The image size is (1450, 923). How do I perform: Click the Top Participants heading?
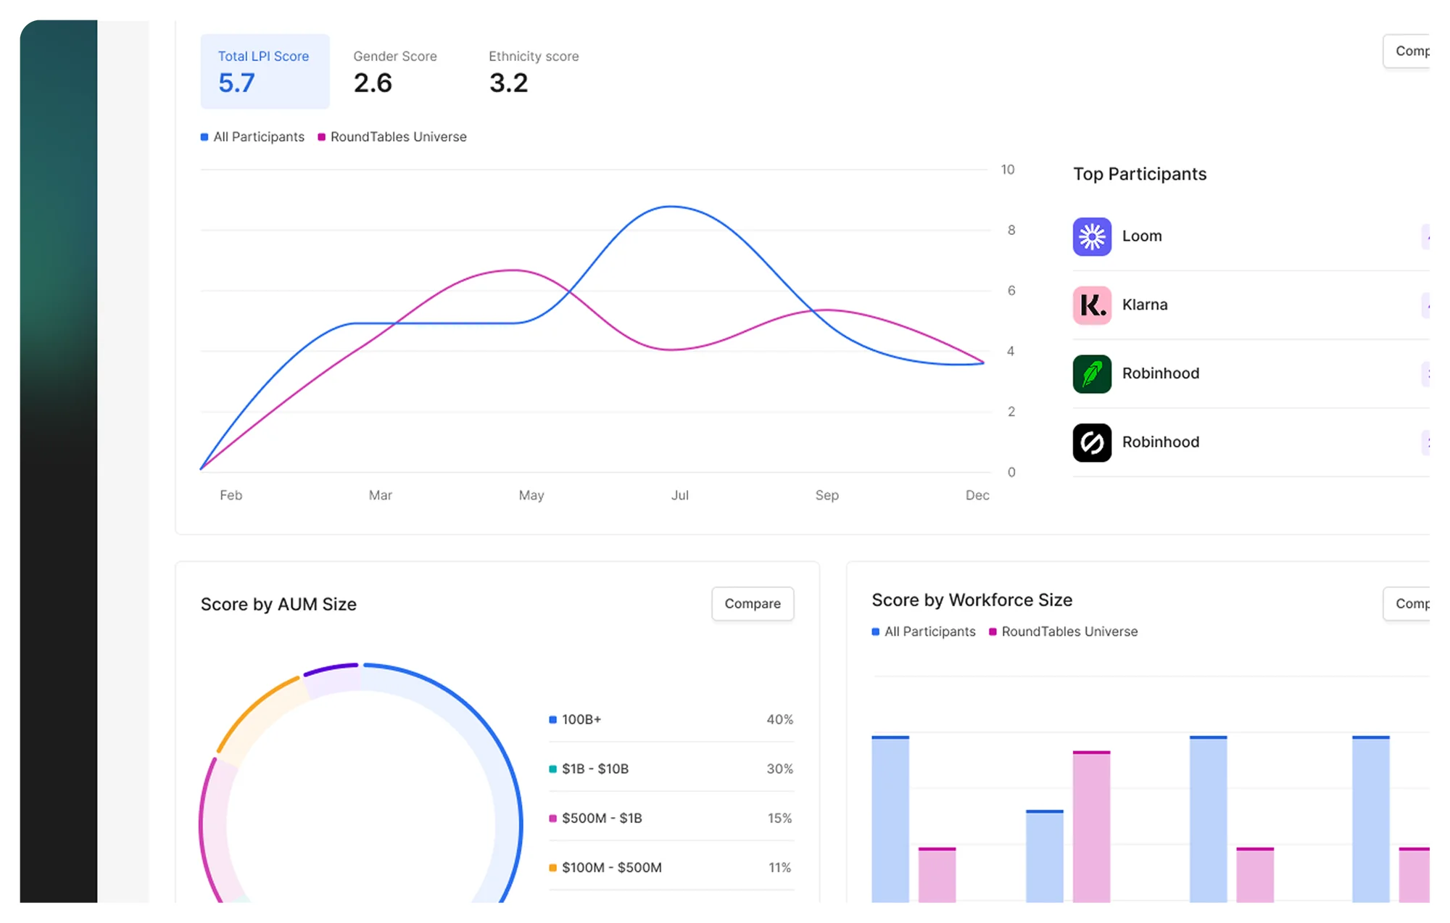pyautogui.click(x=1140, y=174)
